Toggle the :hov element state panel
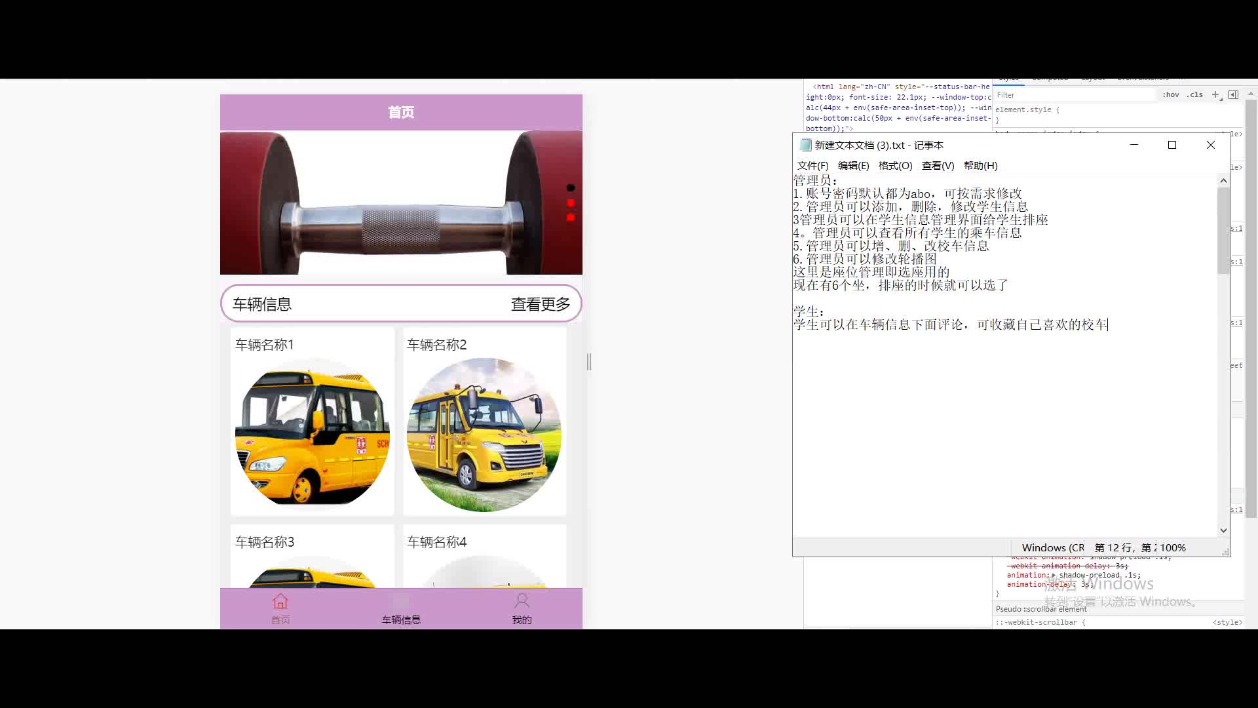Screen dimensions: 1258x708 [x=1171, y=95]
